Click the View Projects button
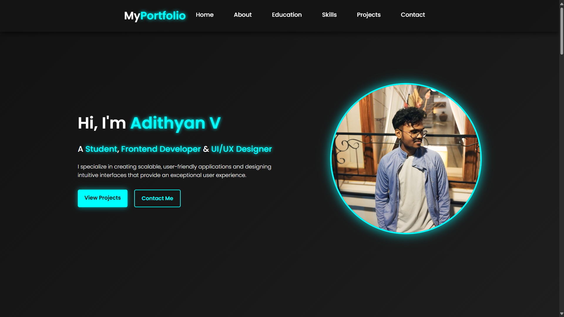The height and width of the screenshot is (317, 564). (103, 198)
